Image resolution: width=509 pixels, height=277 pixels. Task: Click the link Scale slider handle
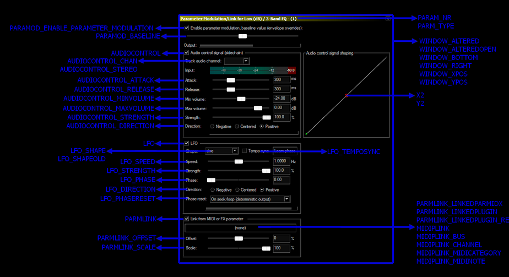[x=266, y=248]
